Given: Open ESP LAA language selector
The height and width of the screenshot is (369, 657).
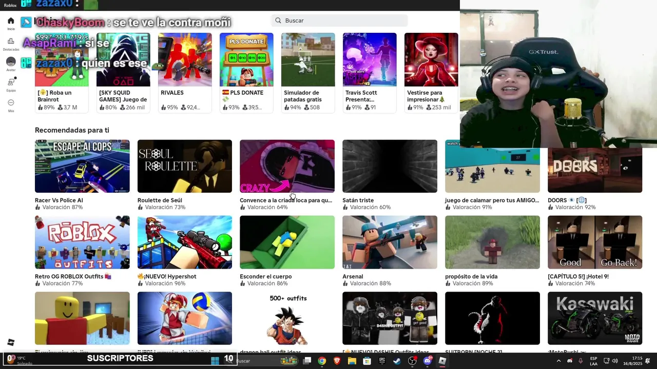Looking at the screenshot, I should click(593, 361).
